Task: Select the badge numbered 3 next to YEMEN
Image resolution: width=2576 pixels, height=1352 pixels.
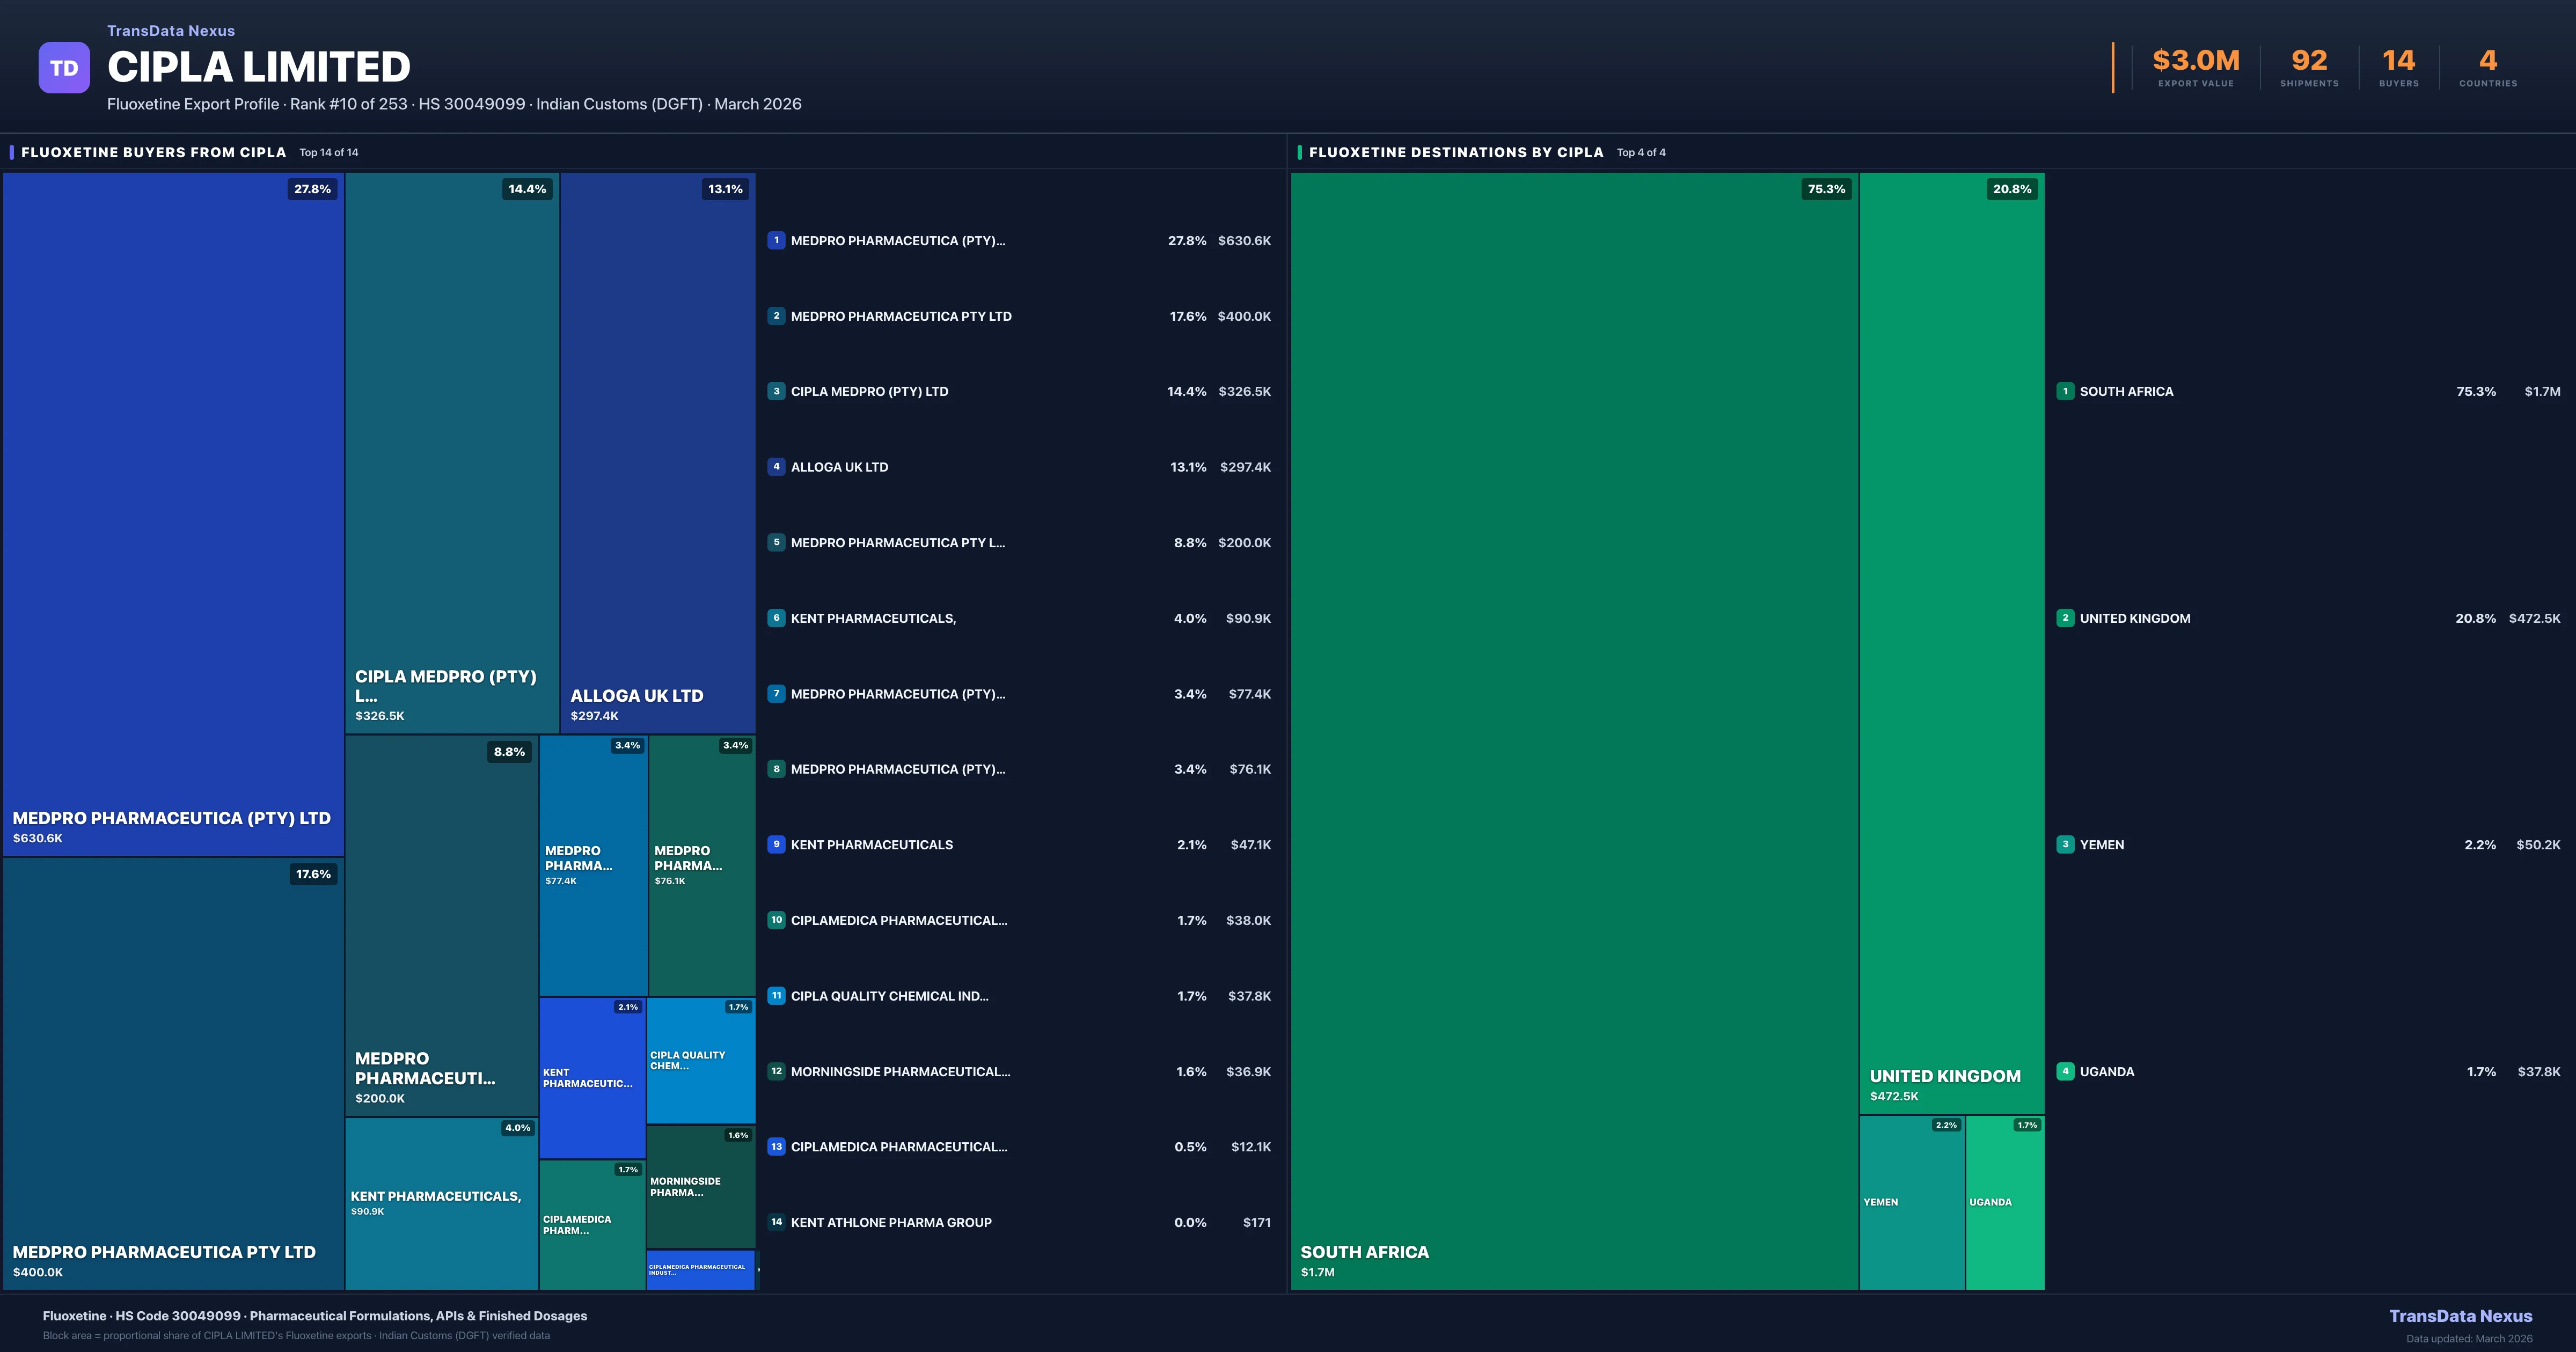Action: 2065,844
